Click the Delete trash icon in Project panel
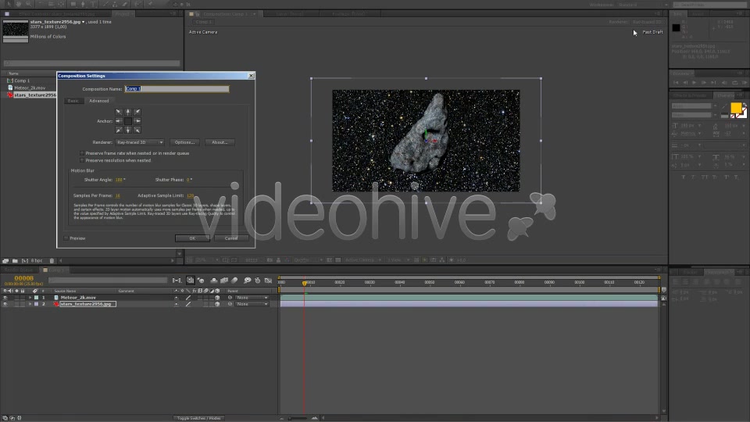The width and height of the screenshot is (750, 422). point(52,261)
